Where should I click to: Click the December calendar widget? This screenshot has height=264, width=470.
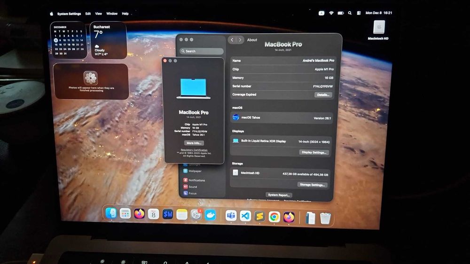[68, 40]
